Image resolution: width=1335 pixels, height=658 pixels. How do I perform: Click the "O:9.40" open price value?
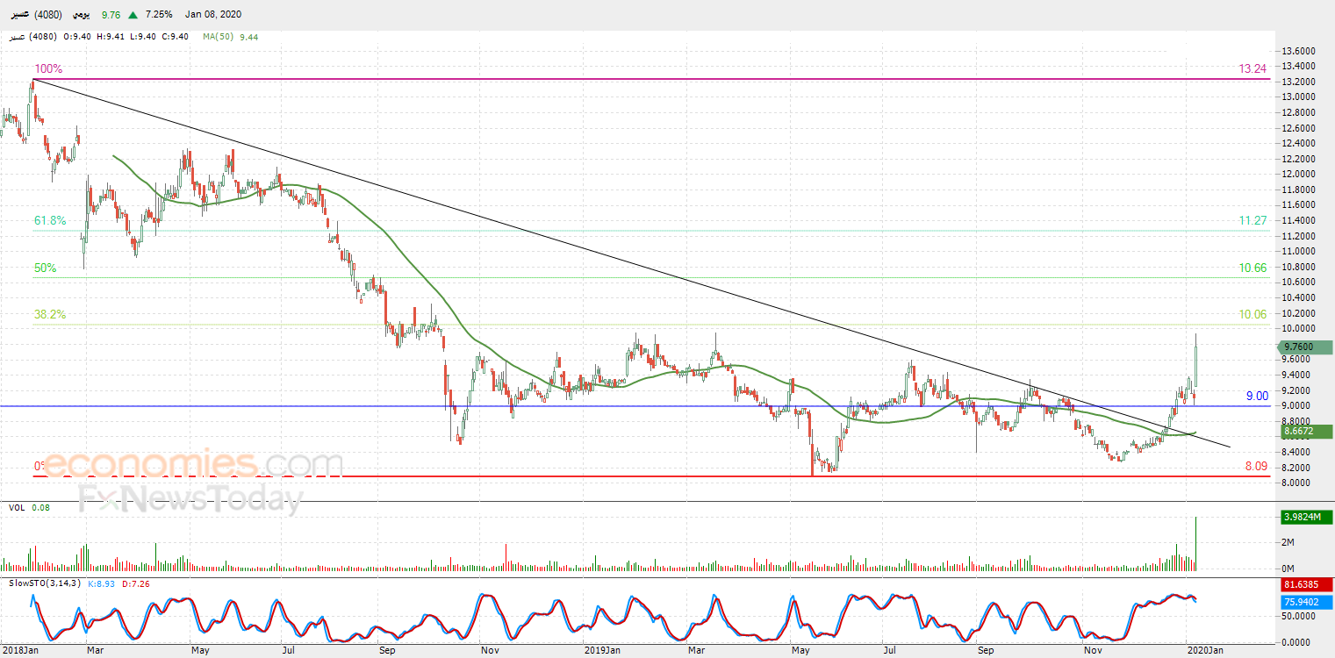point(77,37)
